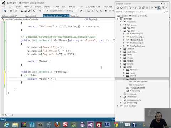Image resolution: width=171 pixels, height=128 pixels.
Task: Collapse the MvcFirst project node
Action: coord(118,19)
